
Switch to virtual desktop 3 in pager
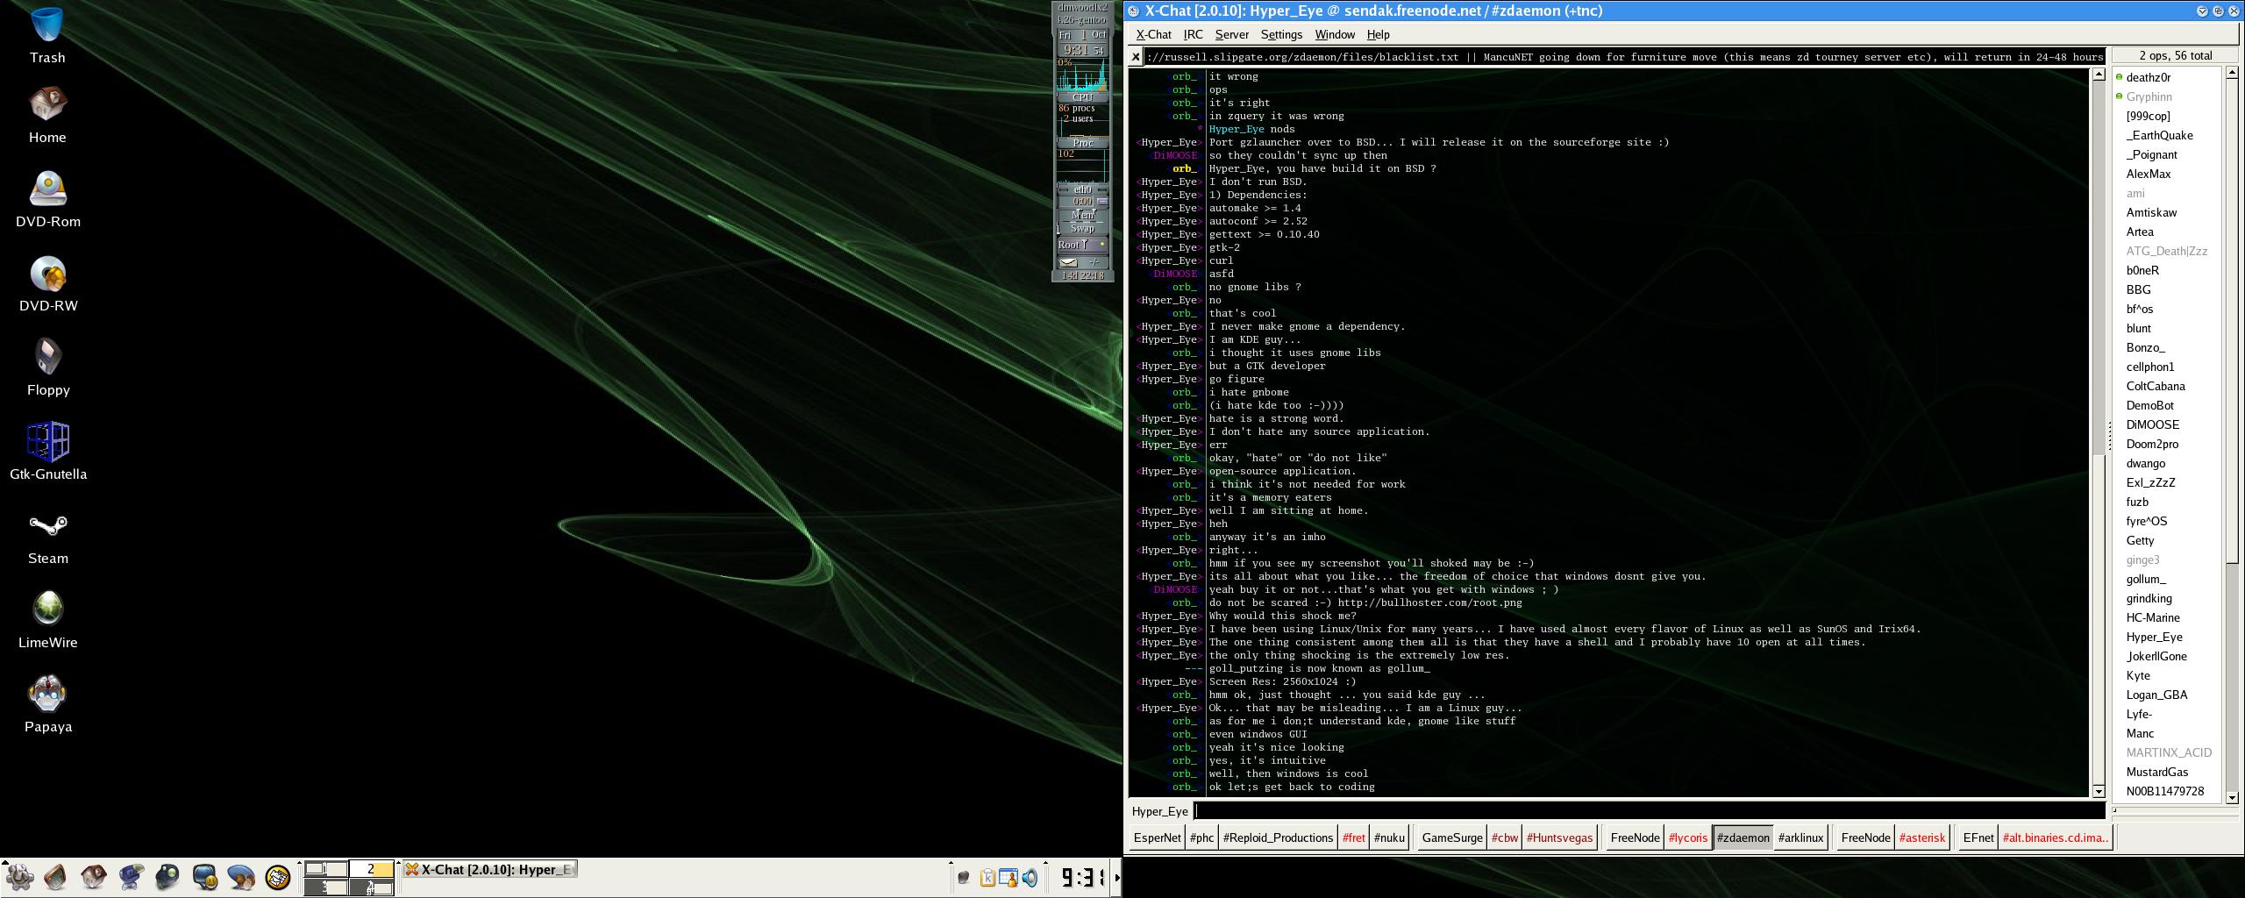pos(325,887)
